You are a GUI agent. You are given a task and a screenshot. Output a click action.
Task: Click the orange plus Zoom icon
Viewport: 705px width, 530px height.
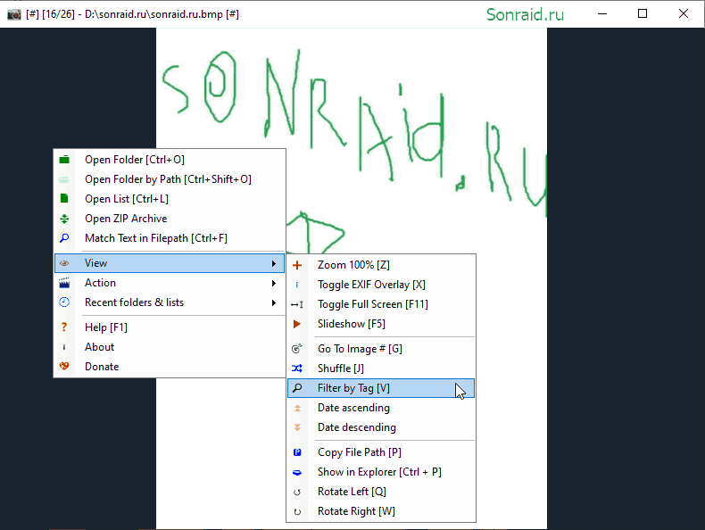(x=297, y=265)
